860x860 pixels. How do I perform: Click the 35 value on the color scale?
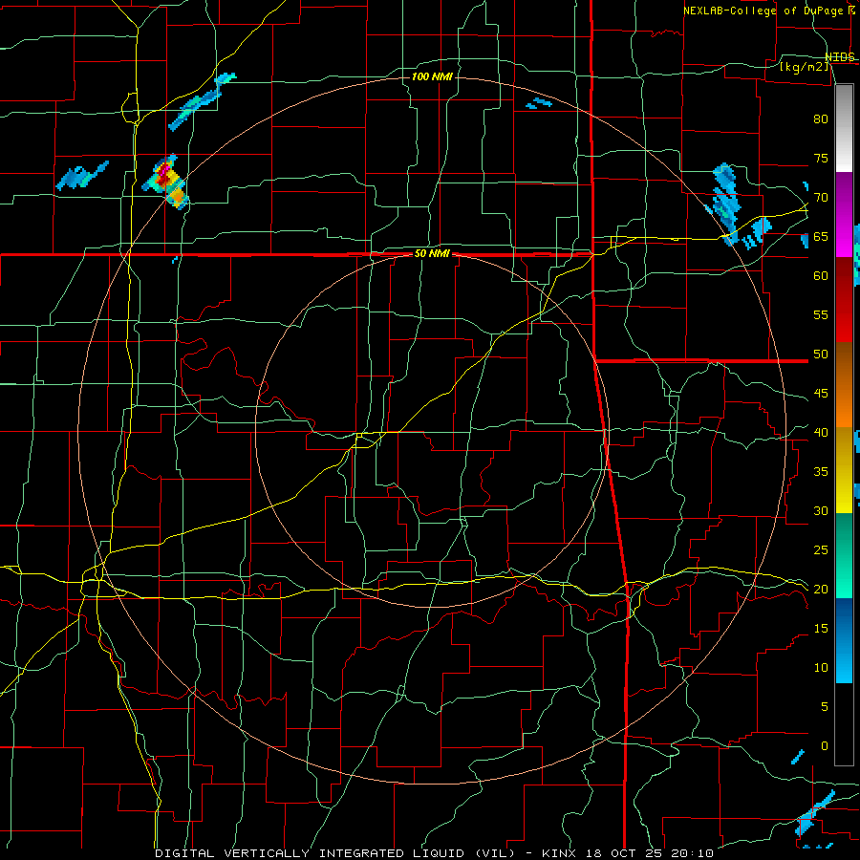[x=821, y=472]
